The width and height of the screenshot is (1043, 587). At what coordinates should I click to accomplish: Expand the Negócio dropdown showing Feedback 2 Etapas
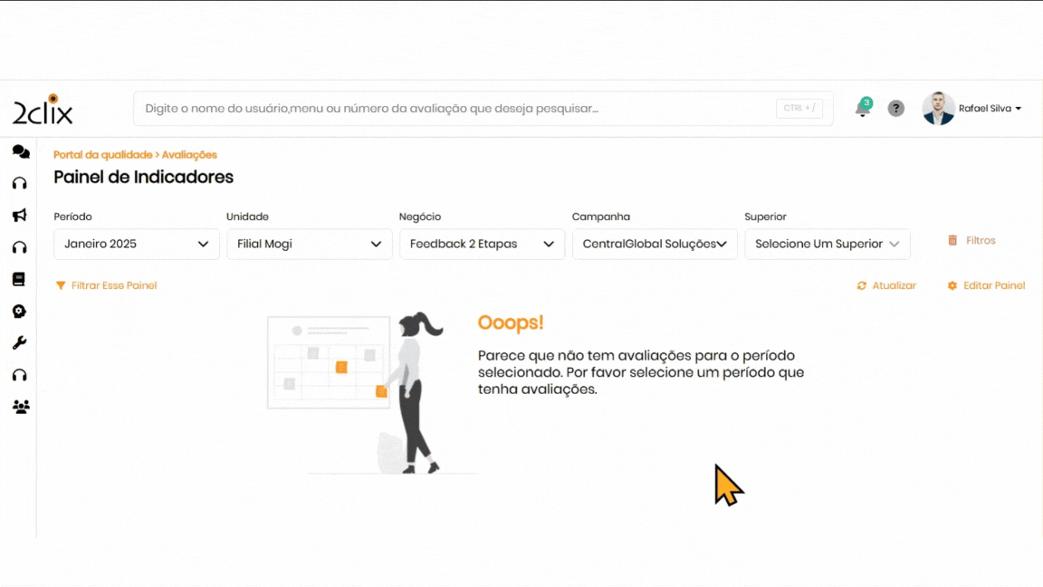482,244
